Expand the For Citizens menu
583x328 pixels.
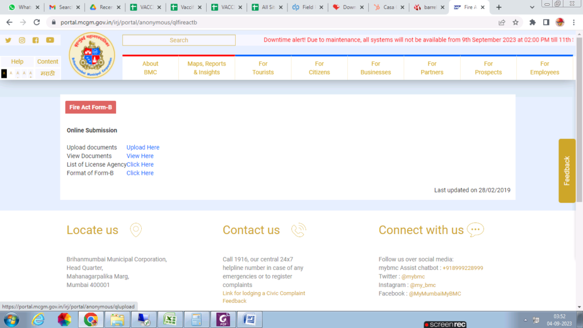coord(319,68)
